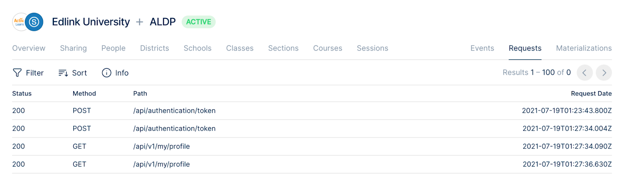Switch to the Schools tab
This screenshot has width=620, height=174.
[x=198, y=48]
